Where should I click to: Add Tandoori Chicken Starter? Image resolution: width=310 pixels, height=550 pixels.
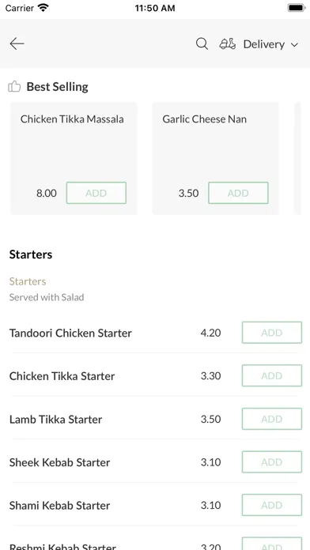click(272, 333)
